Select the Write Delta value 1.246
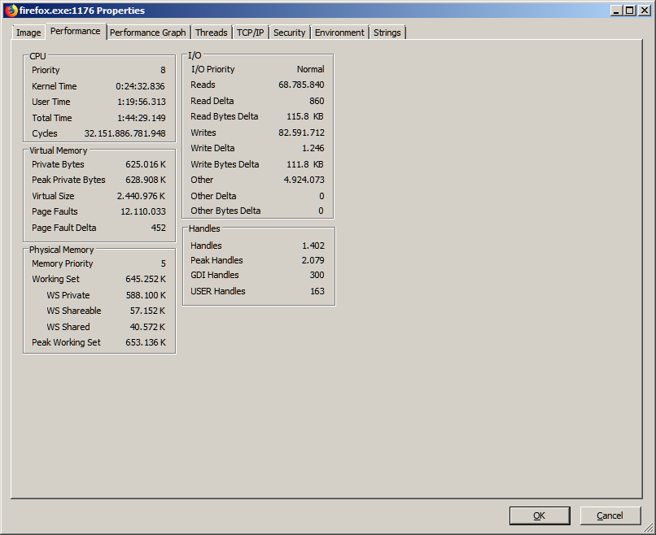The height and width of the screenshot is (535, 656). point(313,148)
